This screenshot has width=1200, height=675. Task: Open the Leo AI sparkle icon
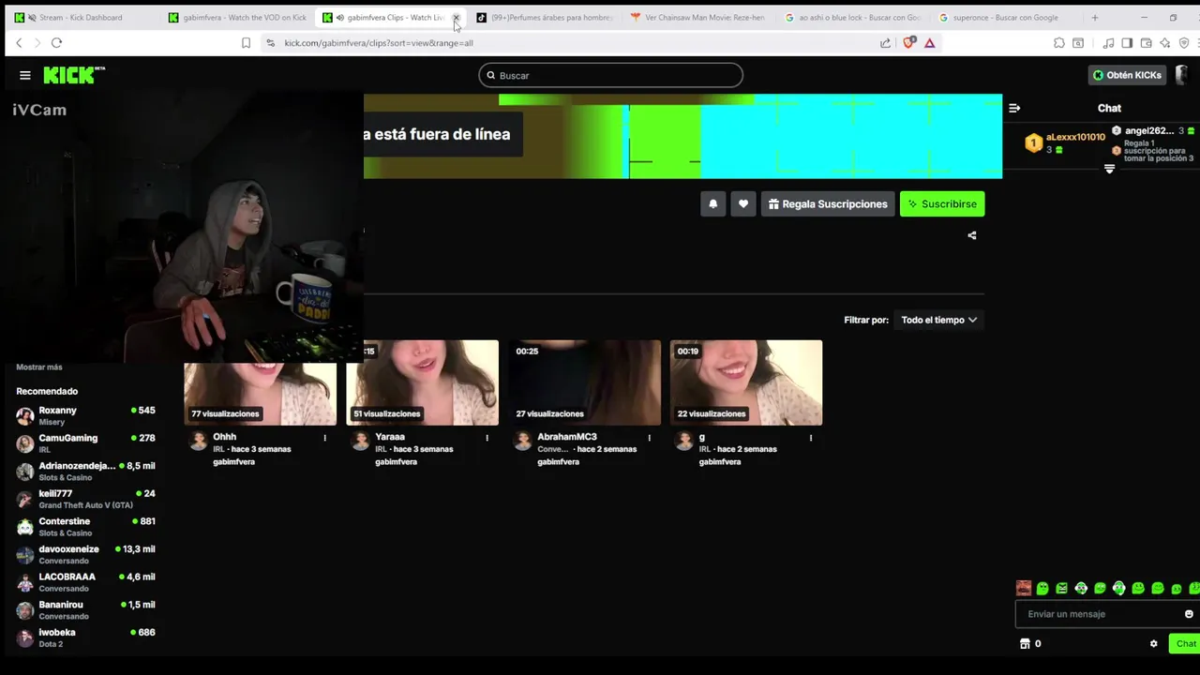pos(1164,43)
